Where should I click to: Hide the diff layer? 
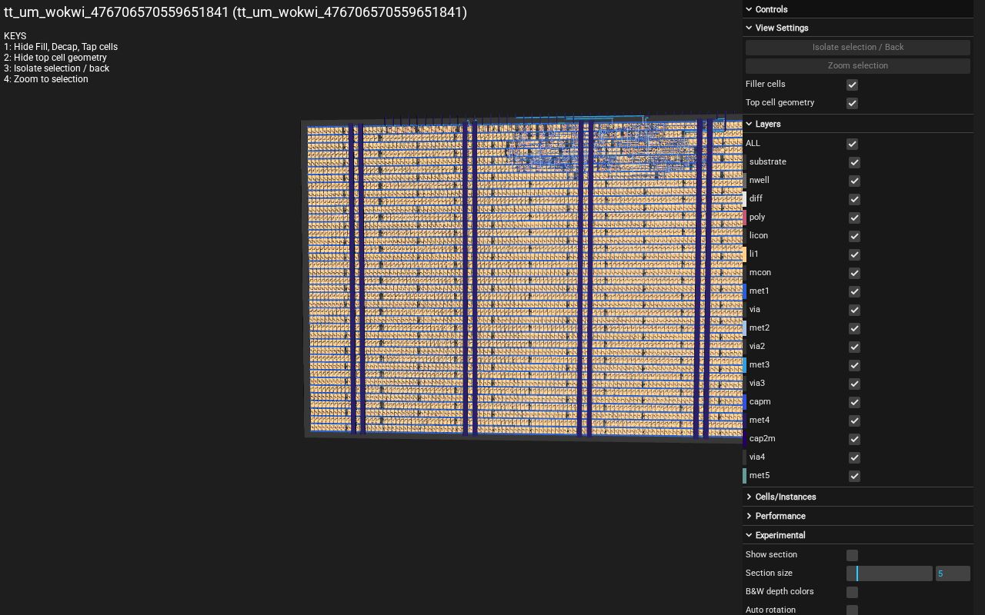click(x=854, y=199)
